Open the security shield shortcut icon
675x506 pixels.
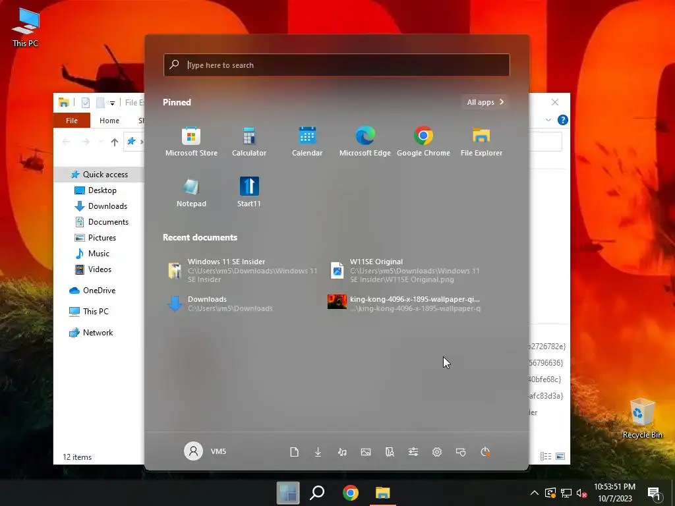(461, 452)
